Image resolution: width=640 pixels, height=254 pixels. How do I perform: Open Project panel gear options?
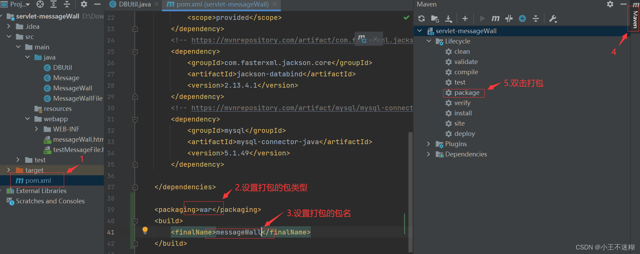click(x=84, y=4)
